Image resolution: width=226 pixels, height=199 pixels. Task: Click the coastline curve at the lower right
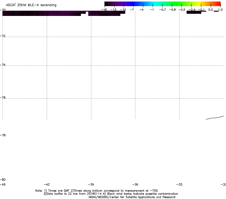215,118
